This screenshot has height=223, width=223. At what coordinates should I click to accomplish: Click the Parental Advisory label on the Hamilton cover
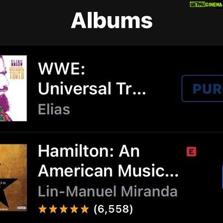pyautogui.click(x=22, y=208)
